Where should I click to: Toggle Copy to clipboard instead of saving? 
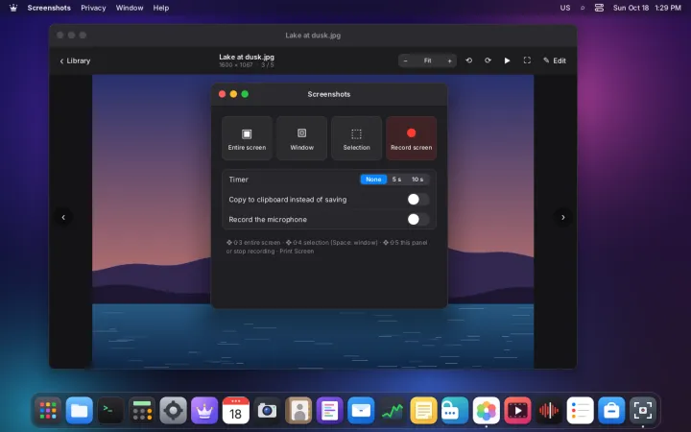coord(417,200)
